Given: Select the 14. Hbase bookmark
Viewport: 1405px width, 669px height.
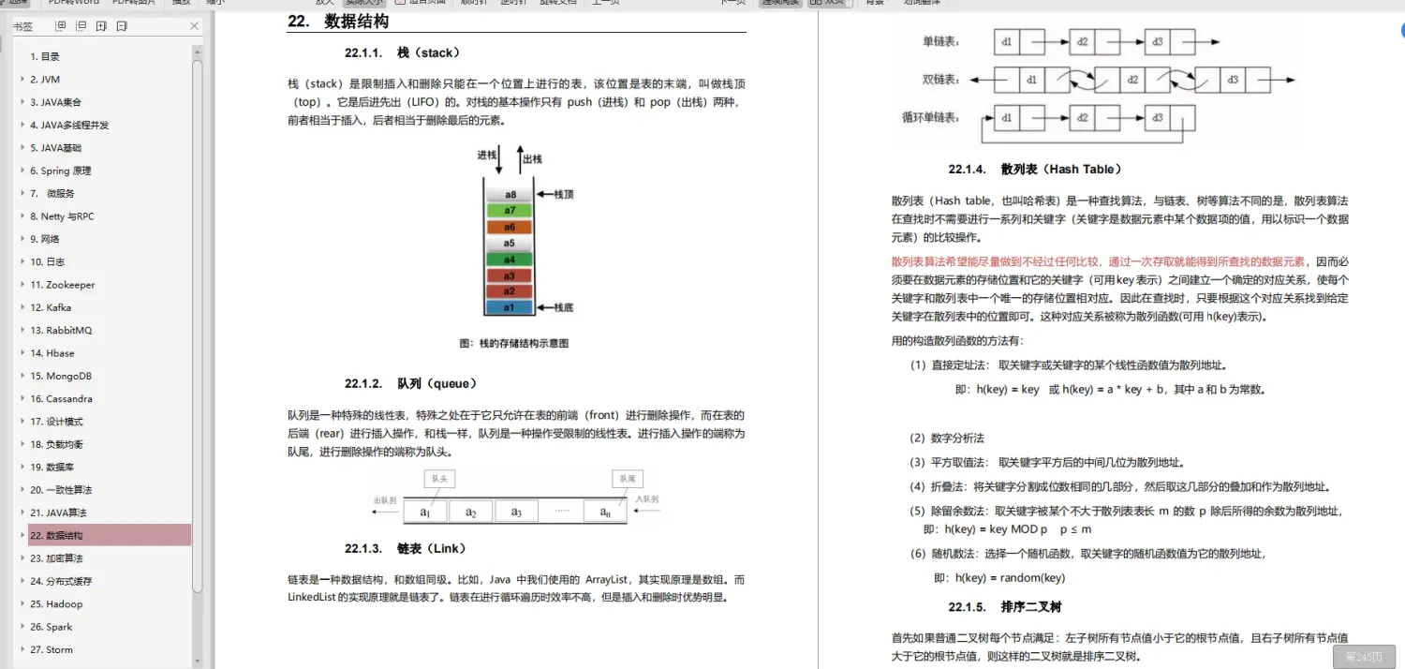Looking at the screenshot, I should [52, 353].
